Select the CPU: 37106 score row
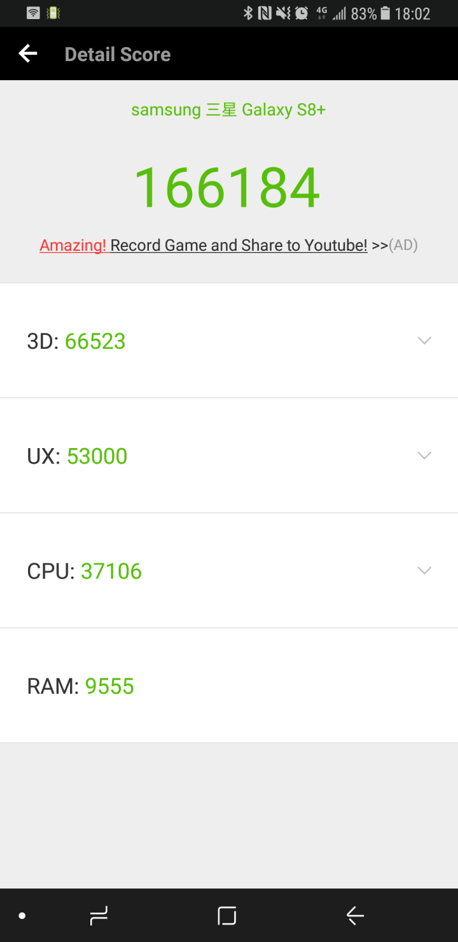 (x=191, y=571)
